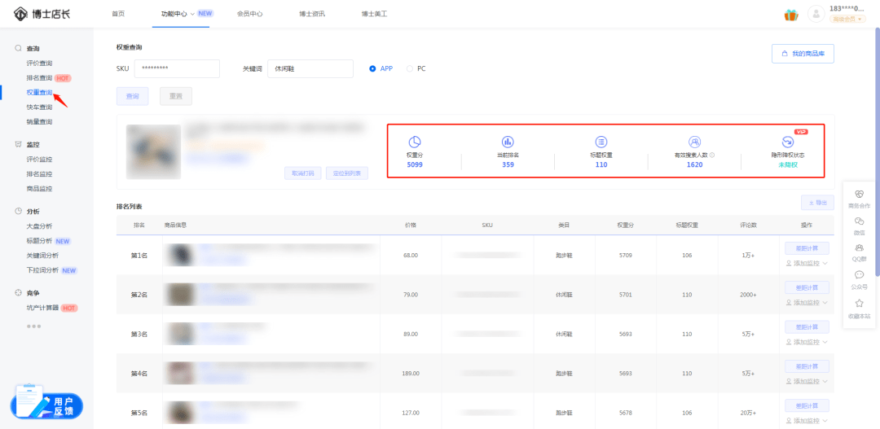Click the 定位到列表 button

pos(347,173)
